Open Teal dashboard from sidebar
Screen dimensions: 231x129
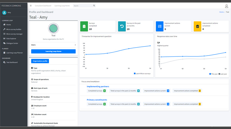pyautogui.click(x=12, y=62)
